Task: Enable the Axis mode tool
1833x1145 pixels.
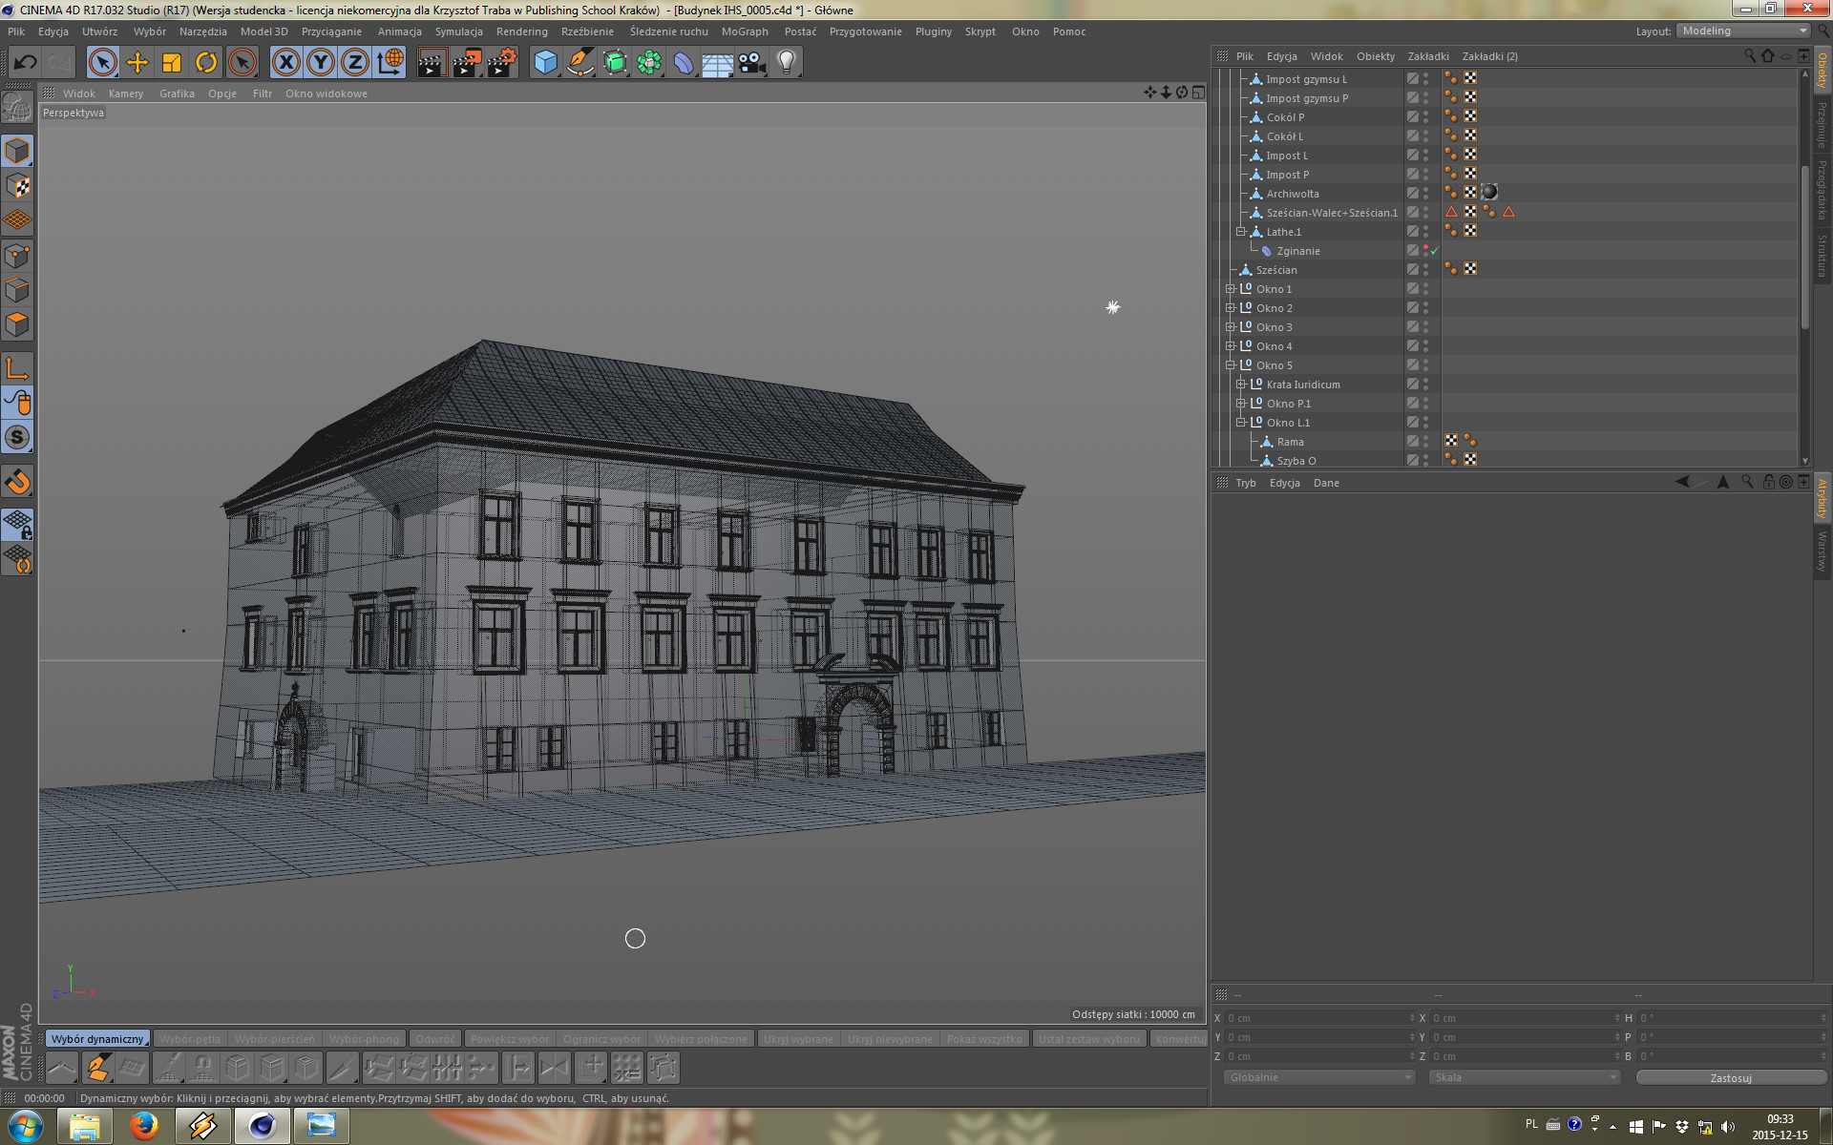Action: click(17, 368)
